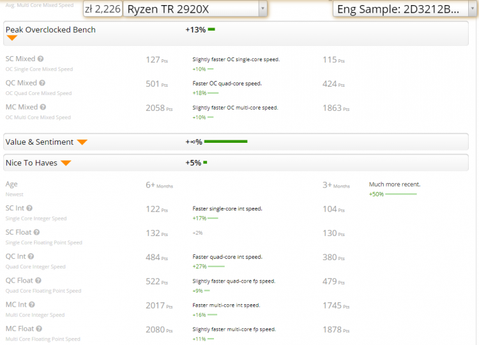
Task: Click the 501 Pts QC Mixed score
Action: point(156,84)
